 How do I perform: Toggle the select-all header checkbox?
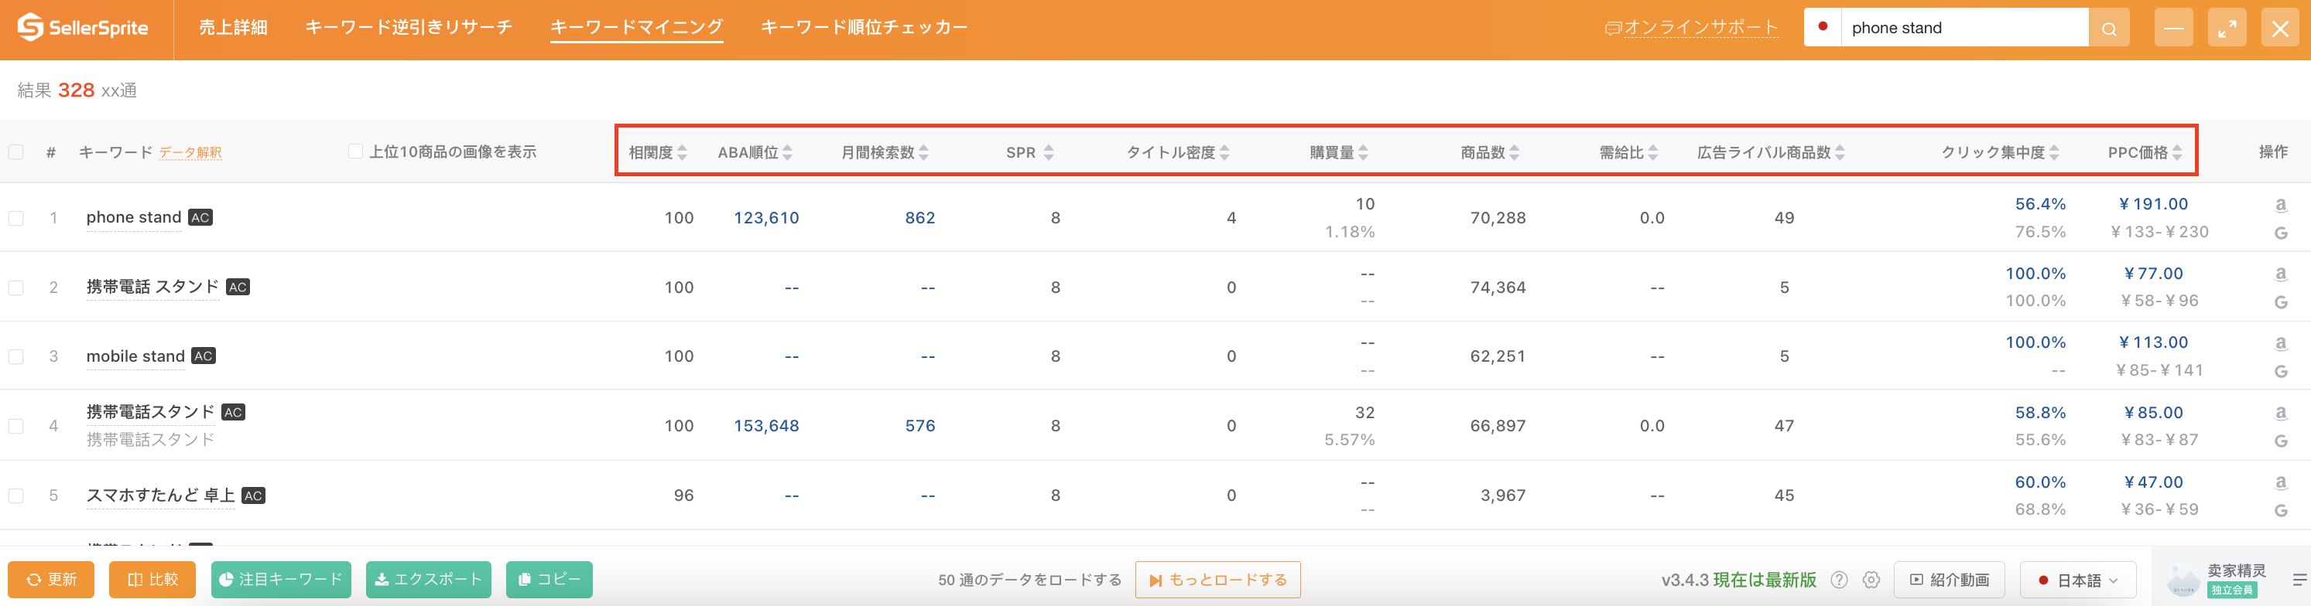pos(16,152)
